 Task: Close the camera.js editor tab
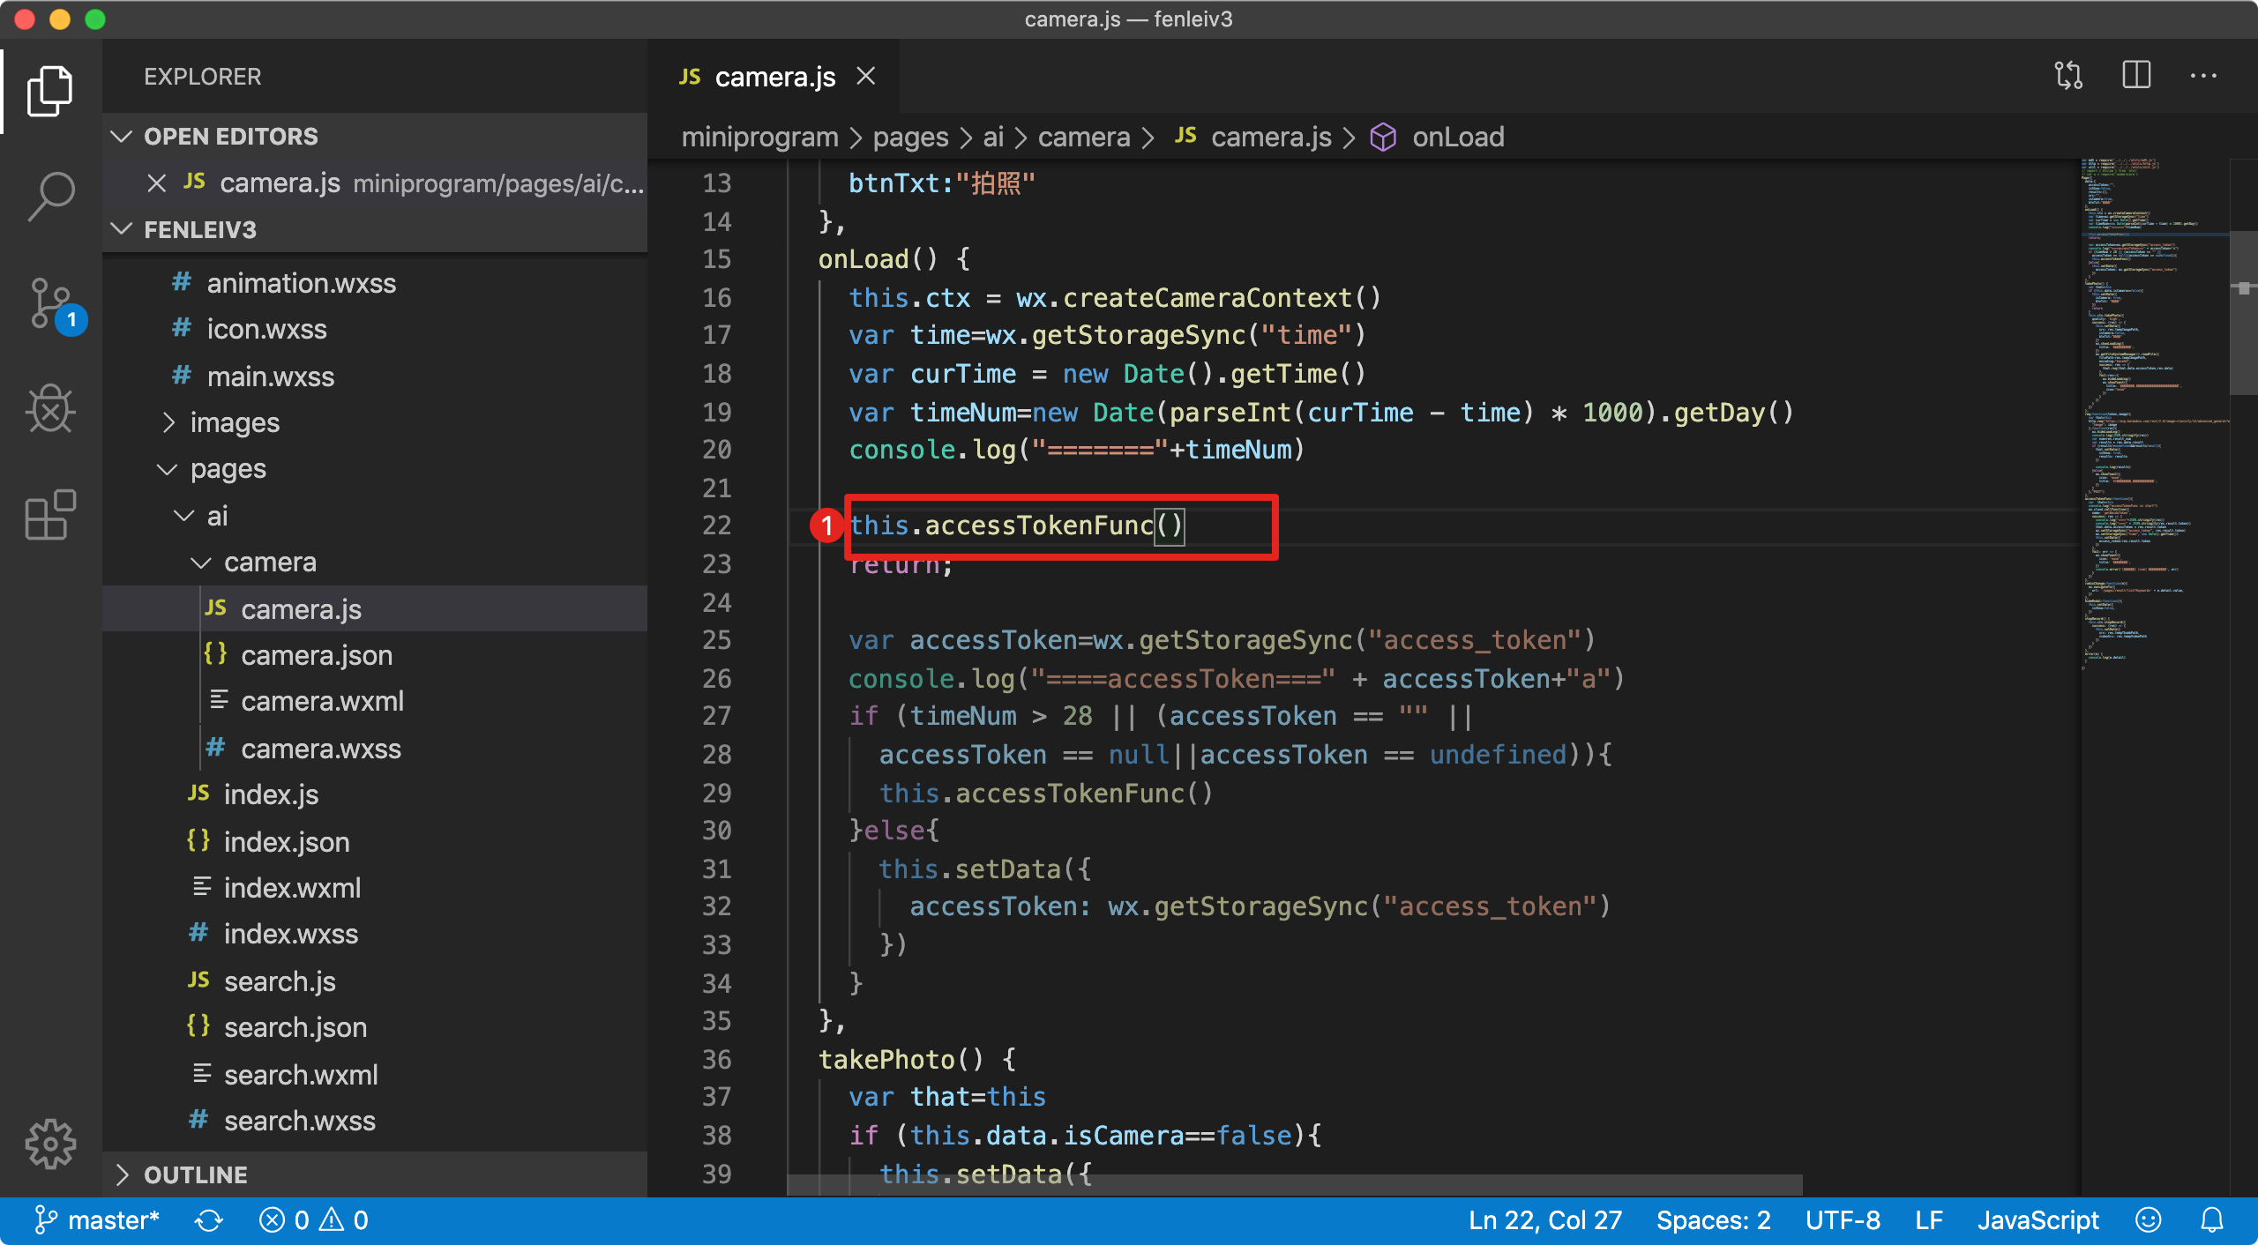pos(866,77)
